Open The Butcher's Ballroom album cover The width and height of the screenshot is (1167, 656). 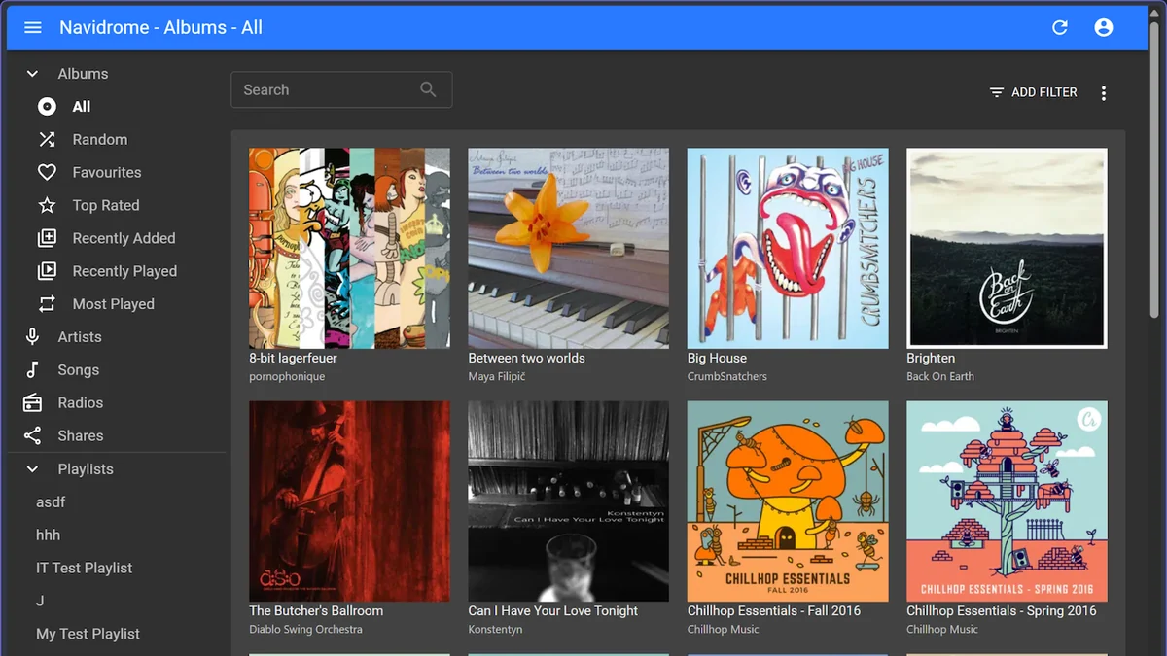point(349,501)
